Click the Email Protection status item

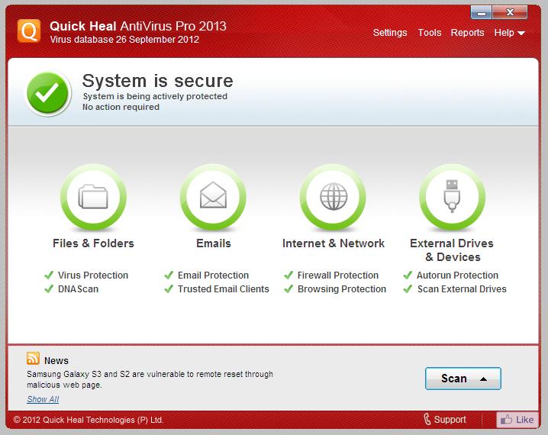pos(207,275)
